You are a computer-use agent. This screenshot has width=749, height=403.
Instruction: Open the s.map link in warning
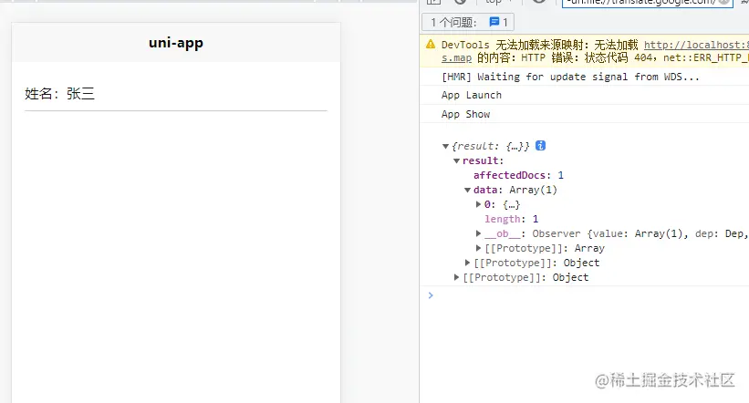click(456, 57)
